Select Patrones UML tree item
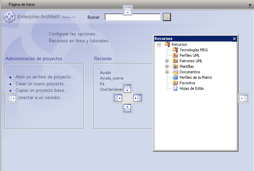This screenshot has width=254, height=171. tap(191, 61)
